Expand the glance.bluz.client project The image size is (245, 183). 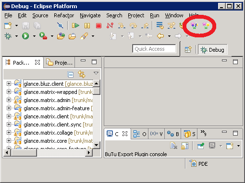pos(9,83)
